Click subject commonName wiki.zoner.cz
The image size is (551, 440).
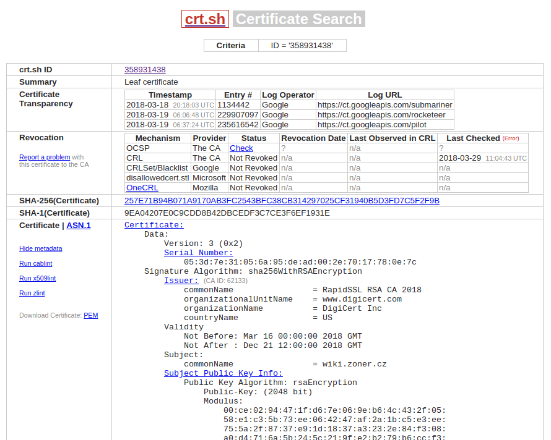coord(354,364)
